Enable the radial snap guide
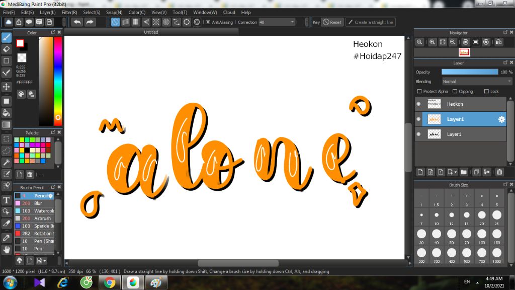 tap(156, 22)
